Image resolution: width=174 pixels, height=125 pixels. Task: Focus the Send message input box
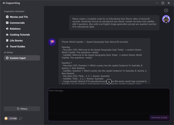(x=109, y=101)
